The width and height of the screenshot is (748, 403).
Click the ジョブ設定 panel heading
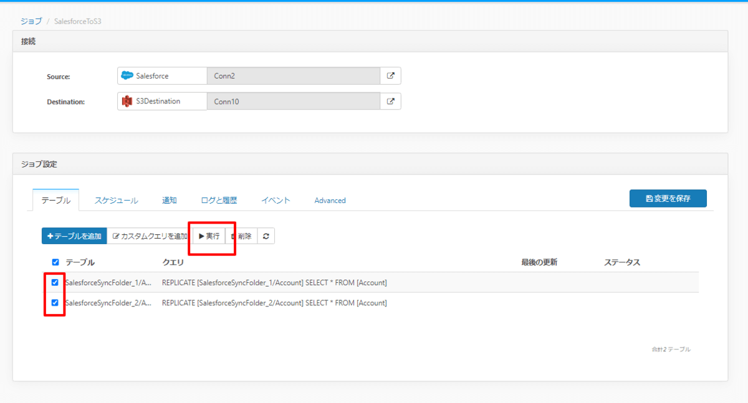[x=39, y=164]
